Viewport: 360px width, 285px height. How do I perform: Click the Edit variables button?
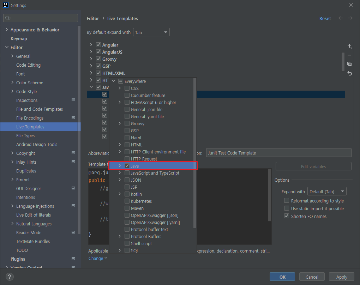point(313,166)
